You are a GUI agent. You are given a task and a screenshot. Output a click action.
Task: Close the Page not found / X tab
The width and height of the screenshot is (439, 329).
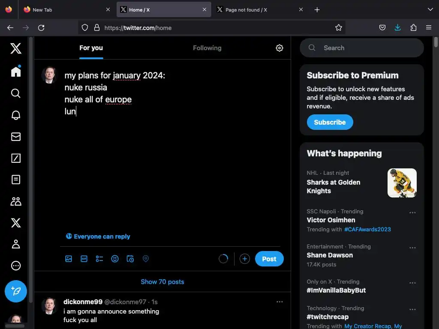pyautogui.click(x=301, y=9)
